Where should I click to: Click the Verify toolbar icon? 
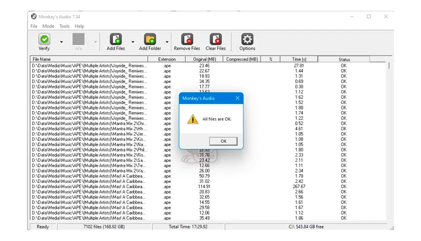pos(44,39)
